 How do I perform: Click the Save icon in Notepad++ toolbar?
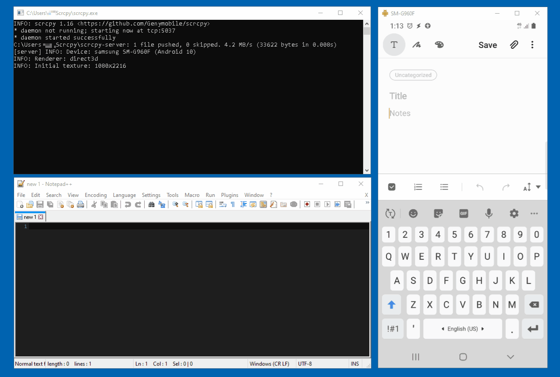[x=40, y=204]
